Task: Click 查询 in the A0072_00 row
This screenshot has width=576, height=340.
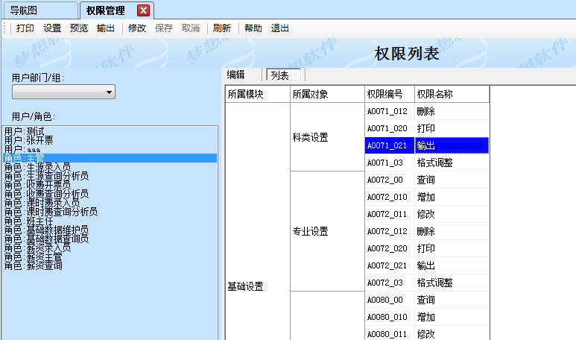Action: [x=452, y=180]
